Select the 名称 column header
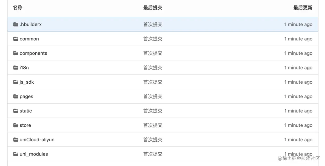 (x=18, y=8)
